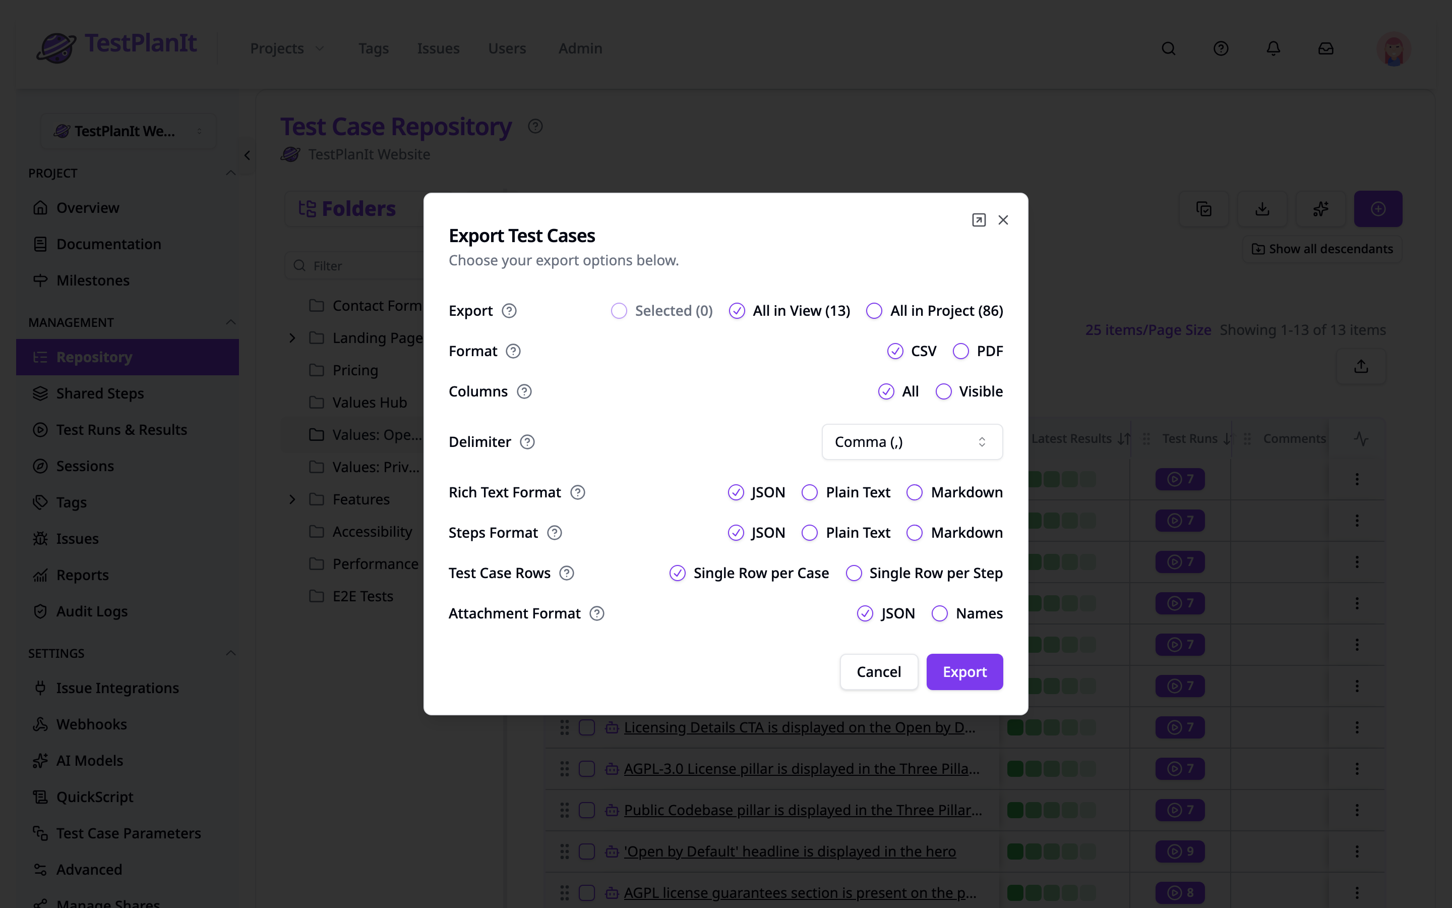Click the help icon next to Rich Text Format
Screen dimensions: 1452x908
tap(577, 492)
